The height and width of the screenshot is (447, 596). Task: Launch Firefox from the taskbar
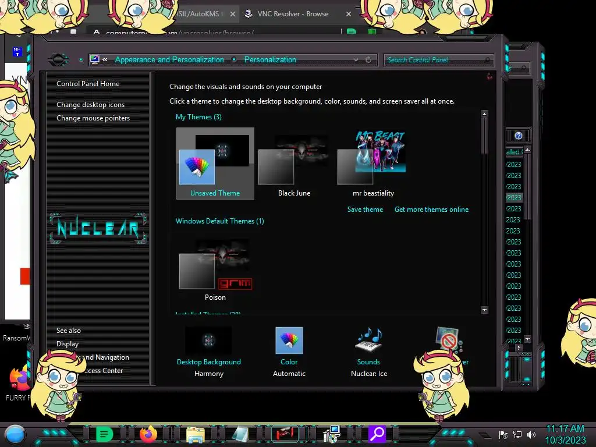tap(148, 434)
